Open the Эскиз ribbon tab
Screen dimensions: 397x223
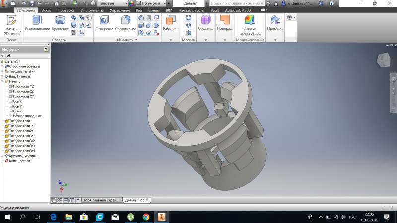[46, 10]
